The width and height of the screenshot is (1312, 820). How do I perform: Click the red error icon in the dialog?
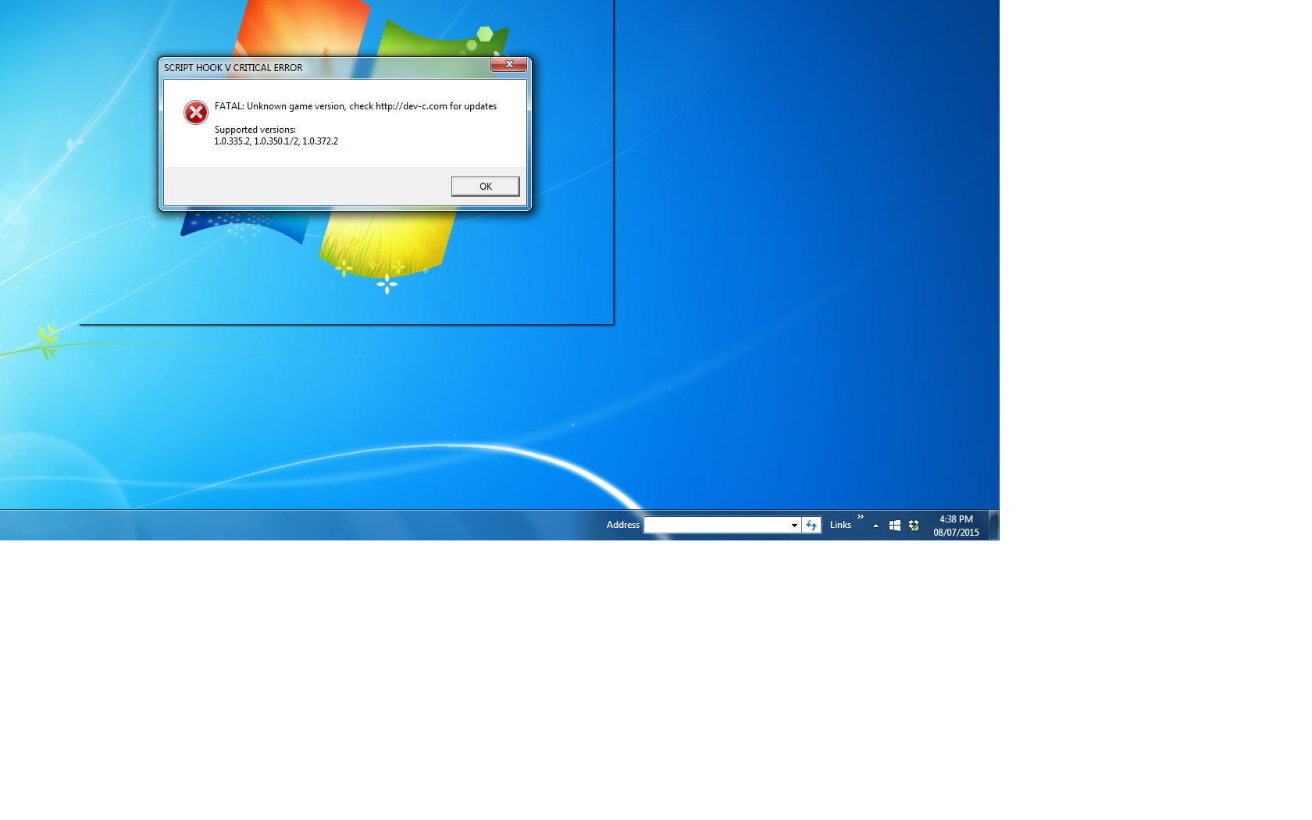click(x=196, y=112)
